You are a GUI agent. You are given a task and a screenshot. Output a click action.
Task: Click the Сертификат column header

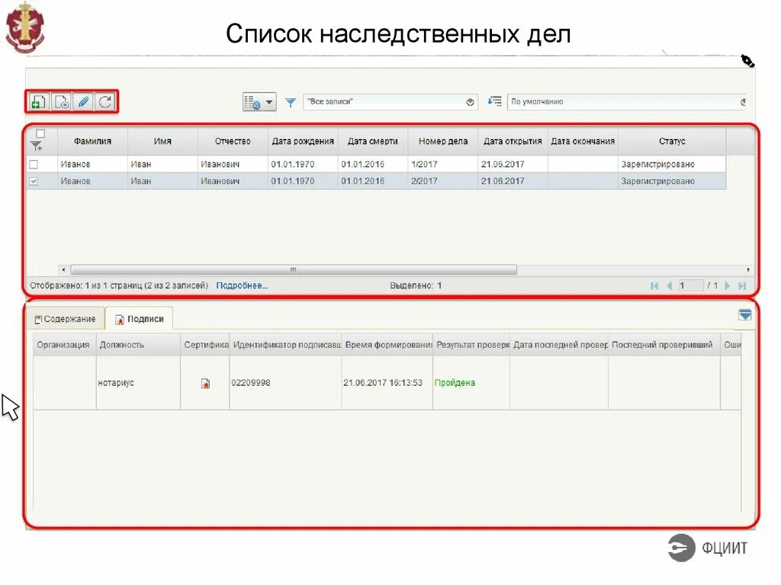pyautogui.click(x=204, y=345)
